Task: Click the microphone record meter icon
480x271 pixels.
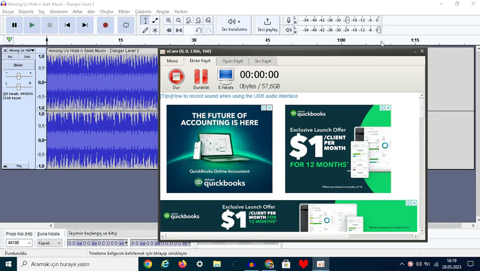Action: (x=289, y=20)
